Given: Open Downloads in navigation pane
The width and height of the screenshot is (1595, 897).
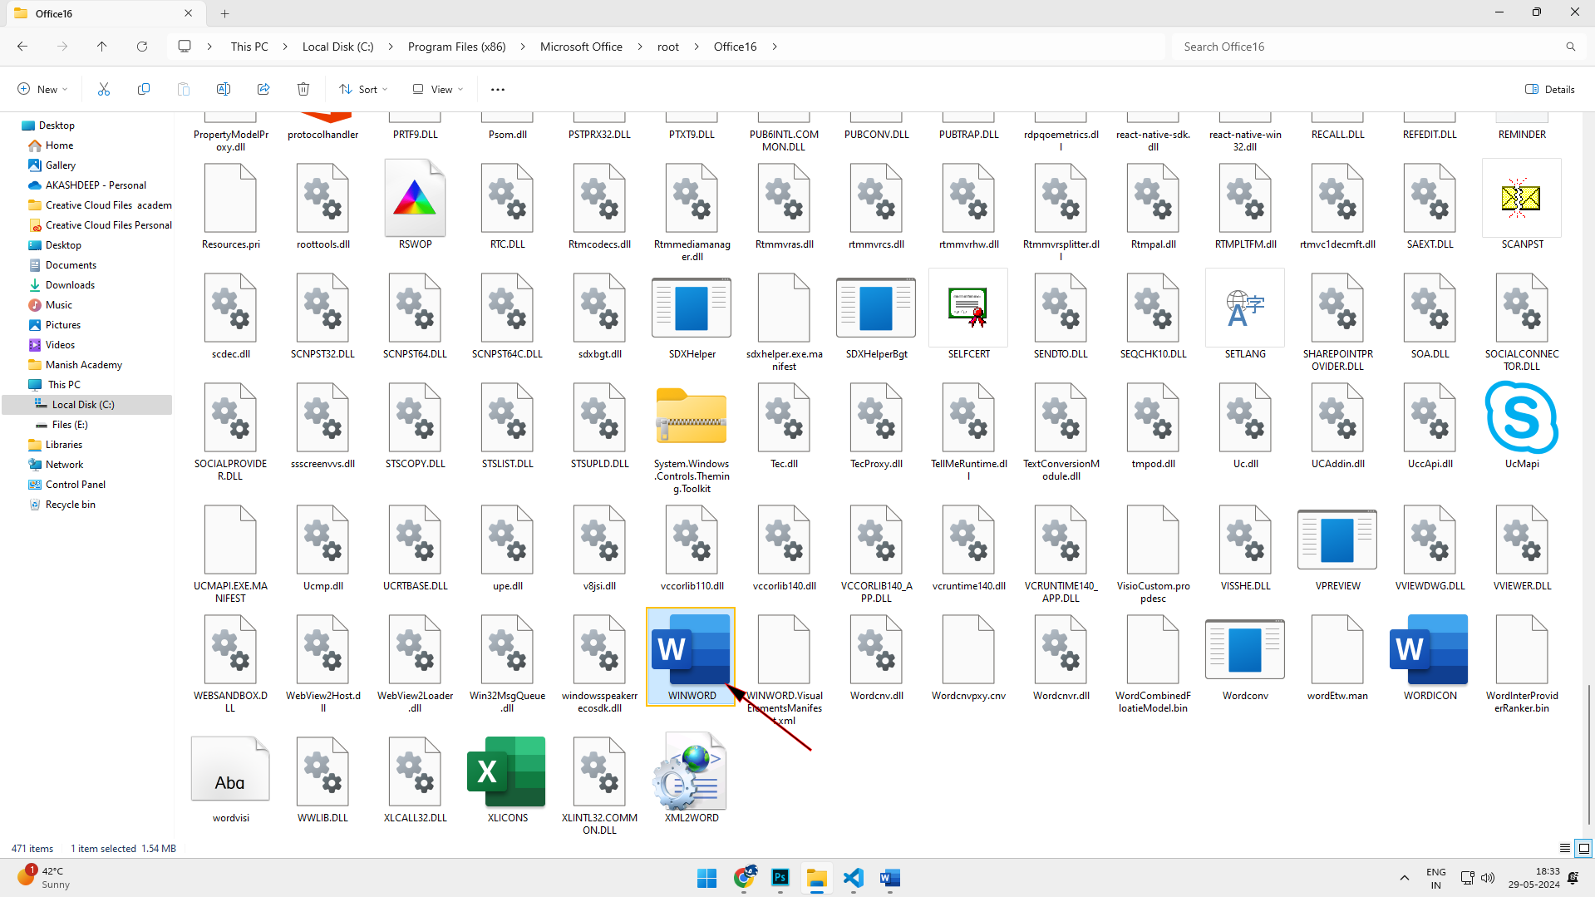Looking at the screenshot, I should 70,285.
